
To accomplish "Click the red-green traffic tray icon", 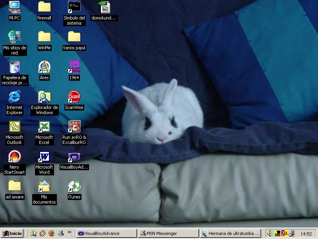I will pyautogui.click(x=277, y=233).
